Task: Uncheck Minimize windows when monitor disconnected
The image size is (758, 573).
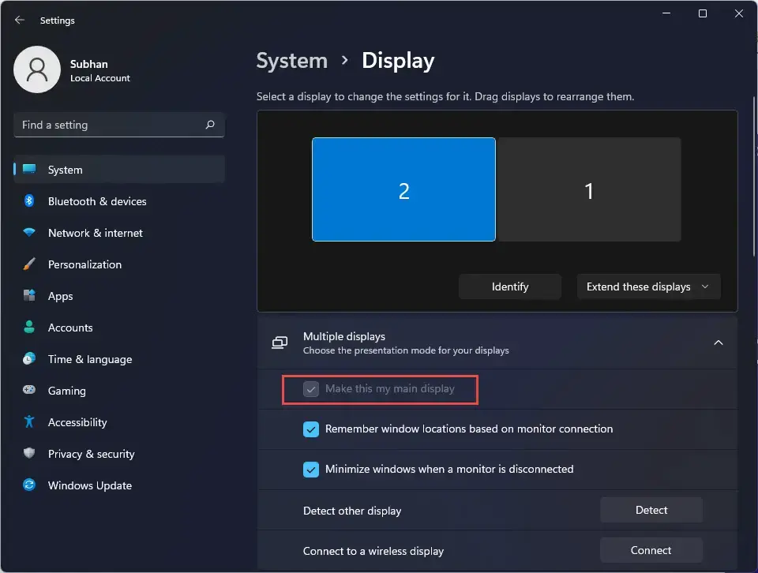Action: pos(311,469)
